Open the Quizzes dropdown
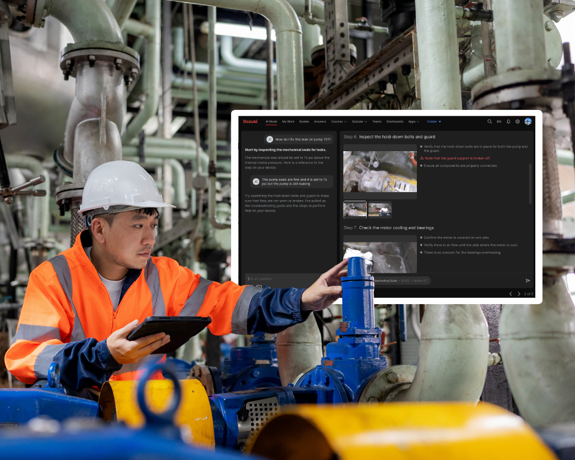Viewport: 575px width, 460px height. pos(359,121)
